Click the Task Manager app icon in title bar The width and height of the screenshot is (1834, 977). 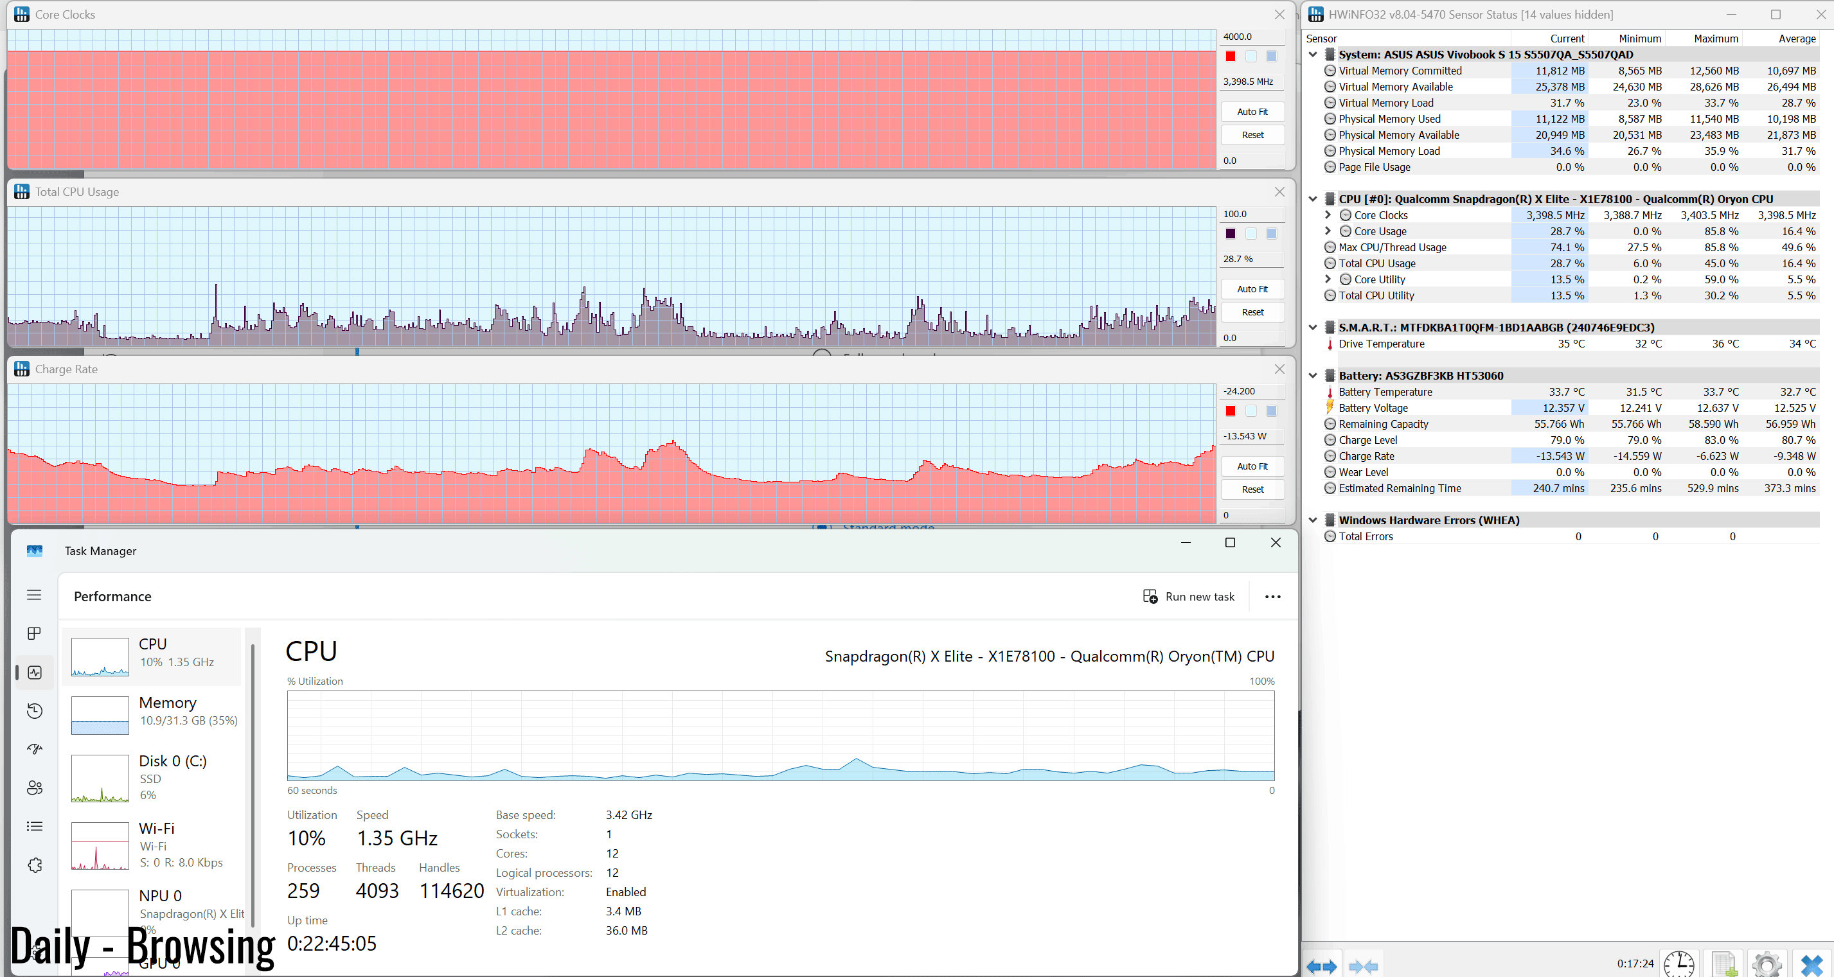pyautogui.click(x=35, y=550)
